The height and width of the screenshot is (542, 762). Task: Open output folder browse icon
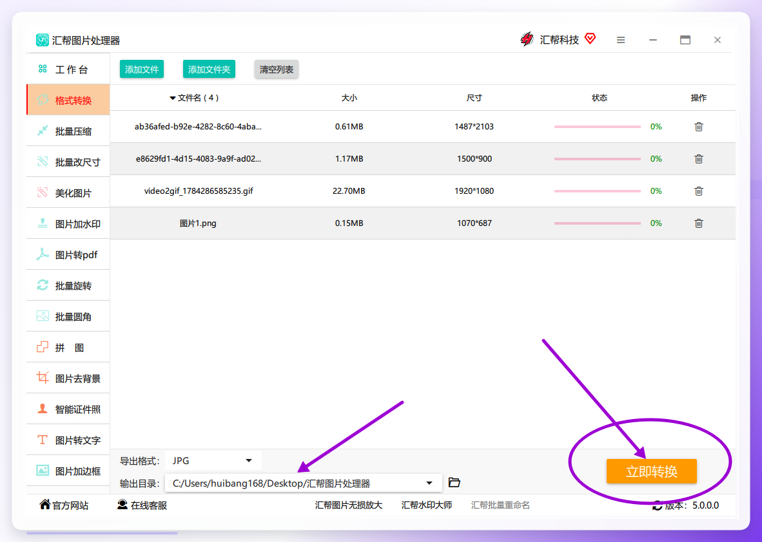pyautogui.click(x=454, y=483)
